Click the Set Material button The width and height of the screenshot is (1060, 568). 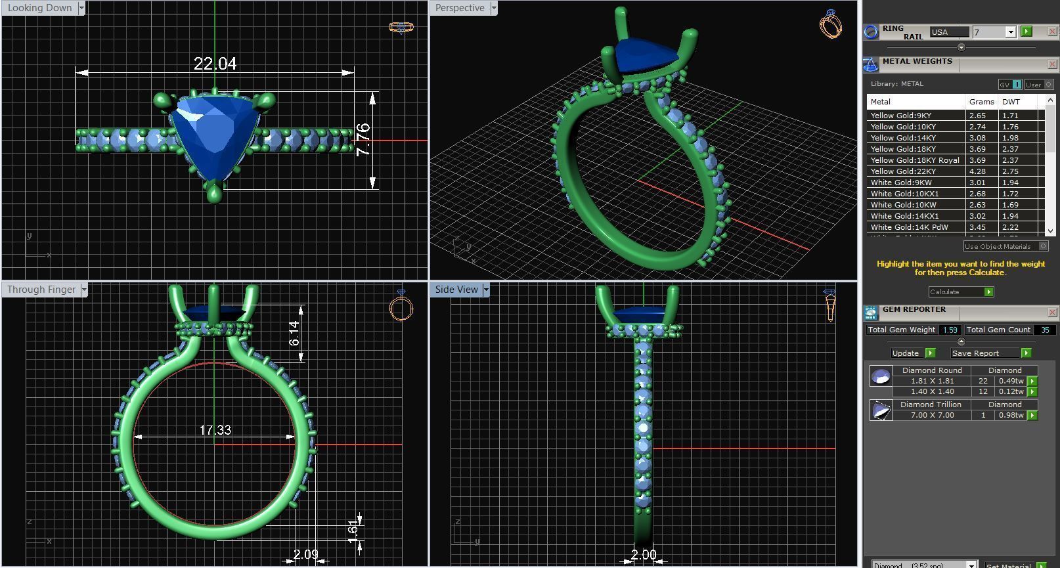(x=1008, y=565)
